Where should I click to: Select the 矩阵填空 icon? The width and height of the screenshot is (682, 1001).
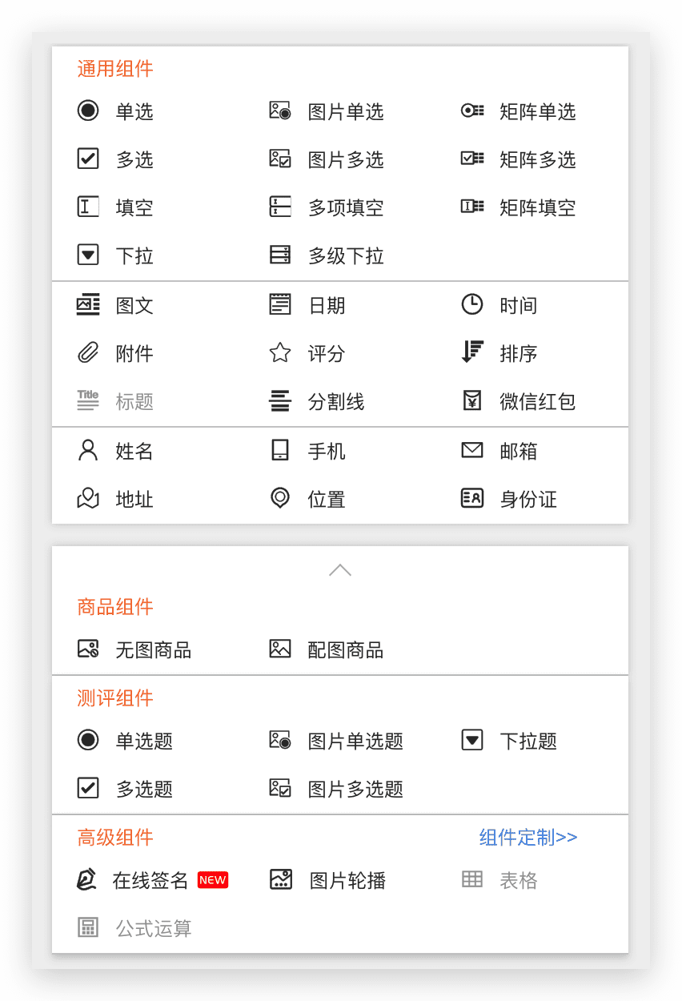[x=472, y=207]
